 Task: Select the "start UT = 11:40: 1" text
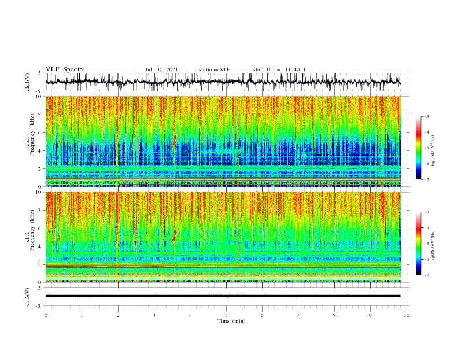pyautogui.click(x=279, y=69)
